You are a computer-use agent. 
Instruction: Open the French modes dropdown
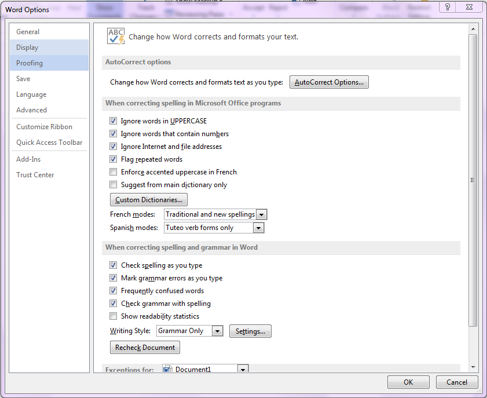click(262, 215)
